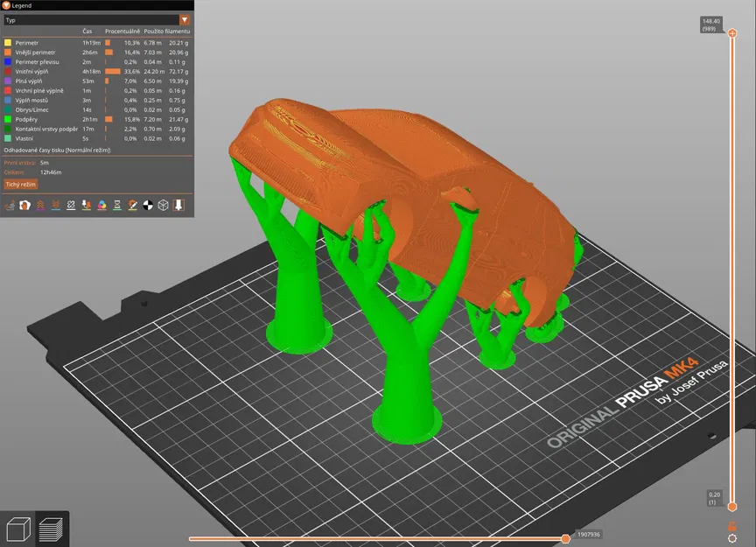Click the bottom thumb of layer slider
This screenshot has height=547, width=756.
tap(731, 507)
